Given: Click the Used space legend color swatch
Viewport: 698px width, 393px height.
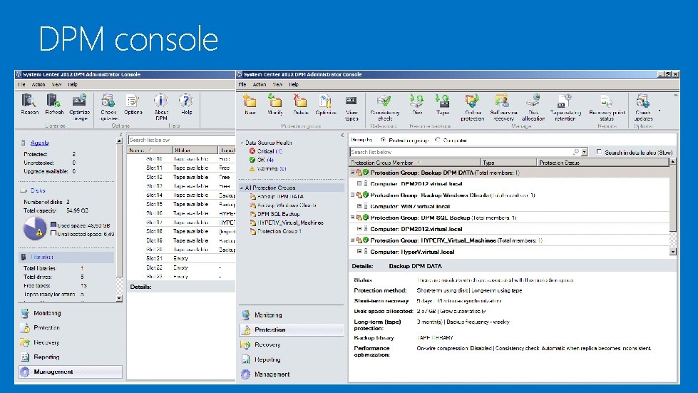Looking at the screenshot, I should coord(53,225).
